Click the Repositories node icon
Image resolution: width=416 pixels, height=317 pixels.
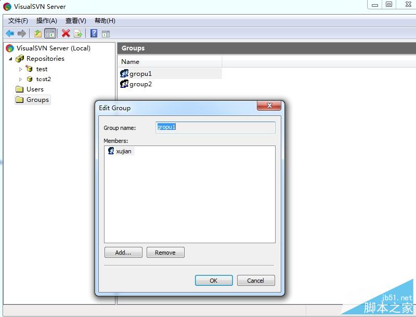20,59
